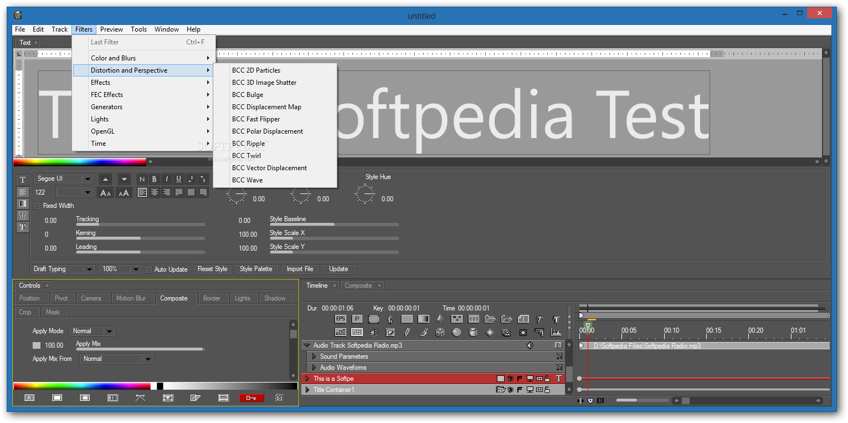Toggle monitor icon on This is a Softpe track
Image resolution: width=848 pixels, height=423 pixels.
coord(530,379)
